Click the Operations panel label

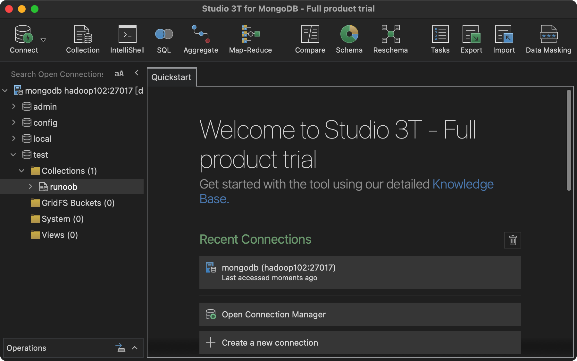click(26, 348)
